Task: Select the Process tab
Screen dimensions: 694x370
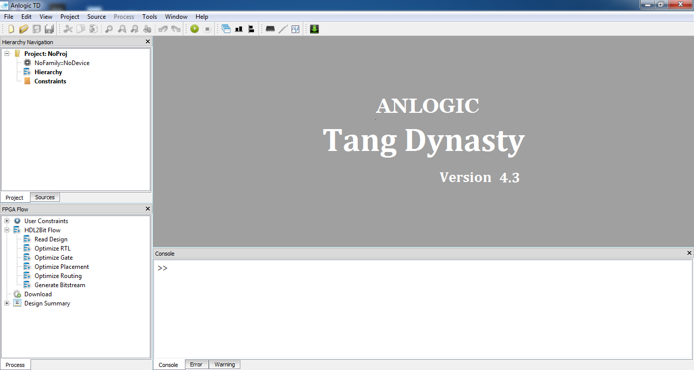Action: pyautogui.click(x=15, y=365)
